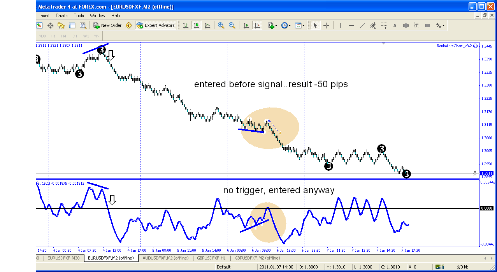Screen dimensions: 497x272
Task: Activate the Crosshair cursor mode
Action: (x=326, y=25)
